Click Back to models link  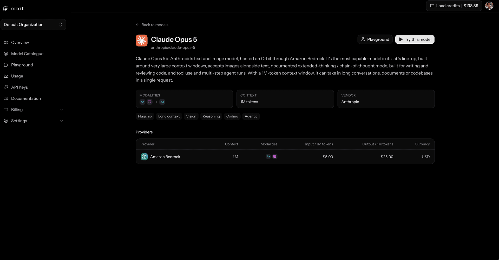pos(152,25)
